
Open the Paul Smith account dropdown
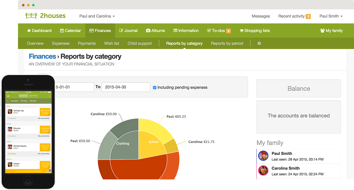tap(331, 16)
